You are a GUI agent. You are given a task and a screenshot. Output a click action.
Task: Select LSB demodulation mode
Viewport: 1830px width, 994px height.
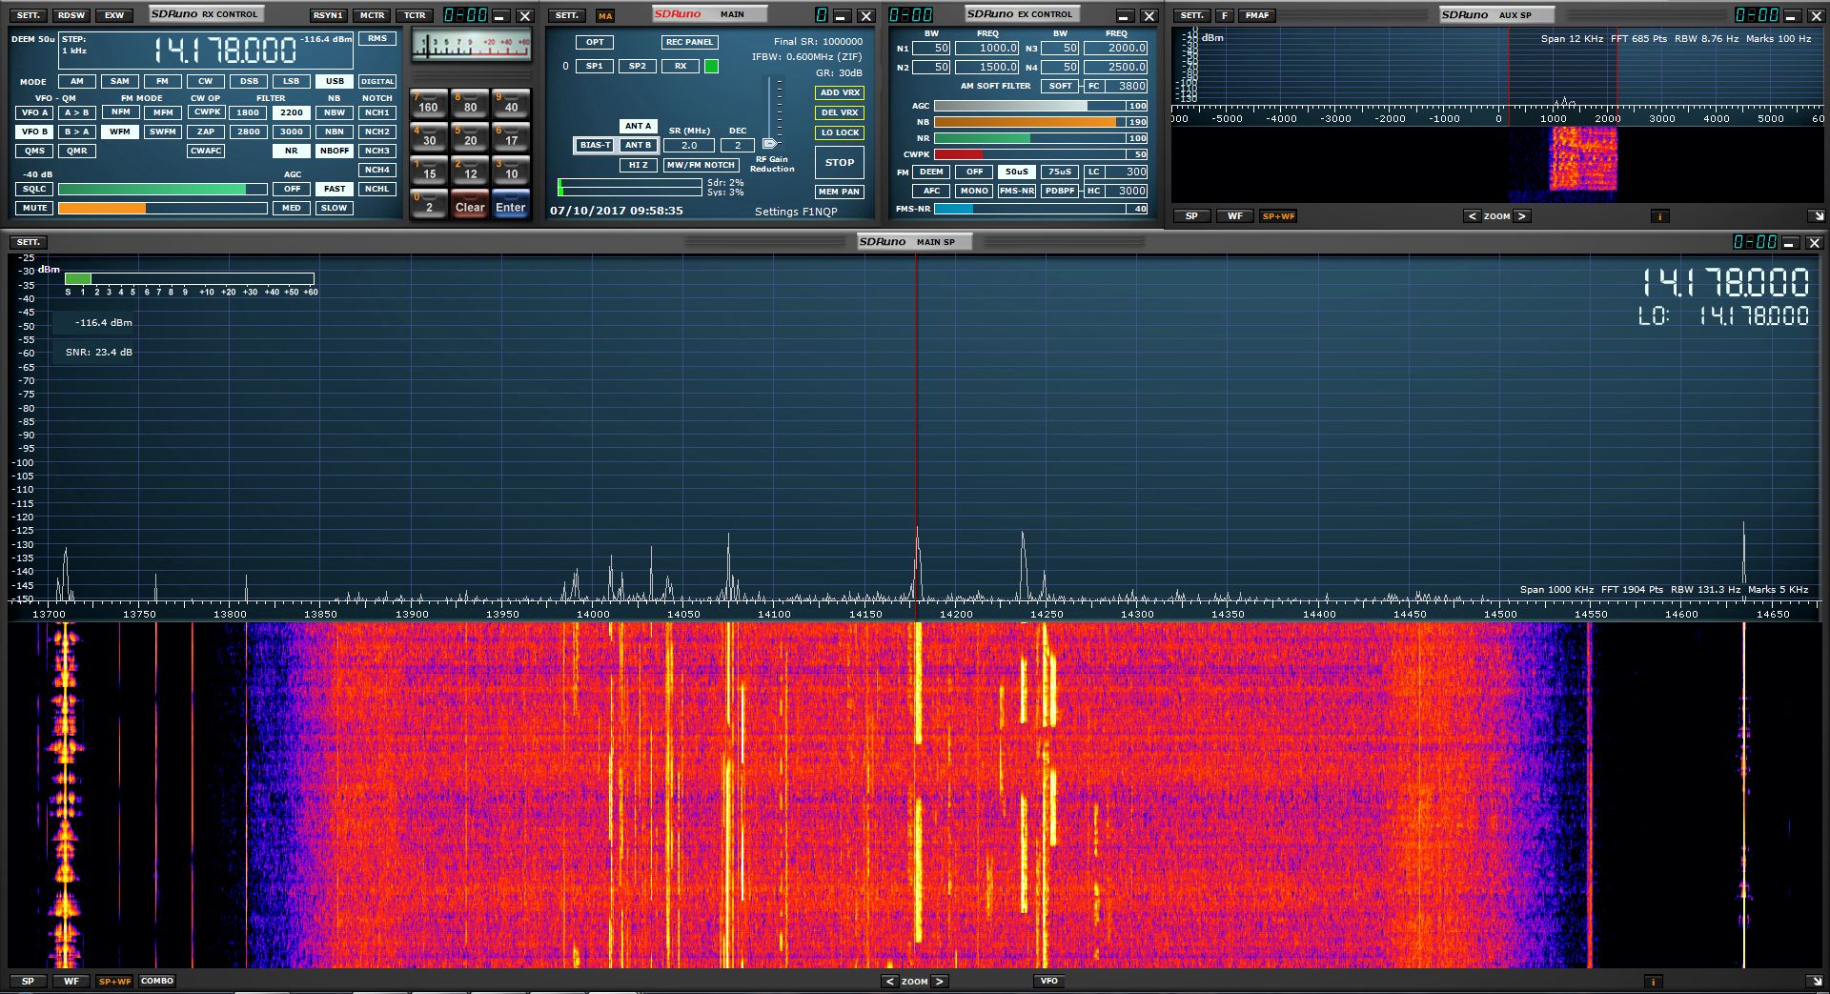292,81
